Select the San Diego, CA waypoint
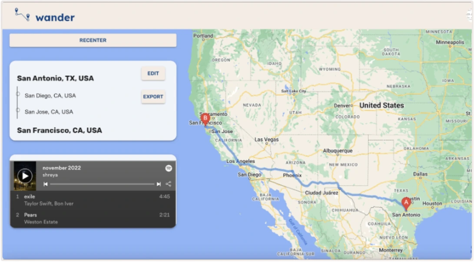 coord(50,95)
